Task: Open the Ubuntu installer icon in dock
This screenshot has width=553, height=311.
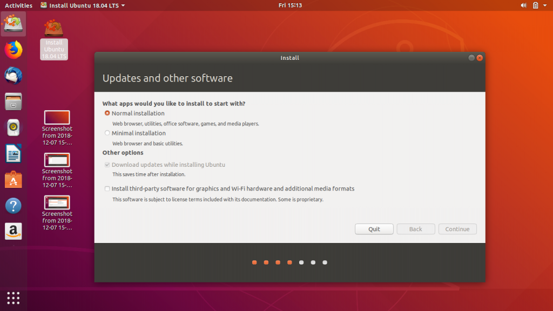Action: tap(13, 24)
